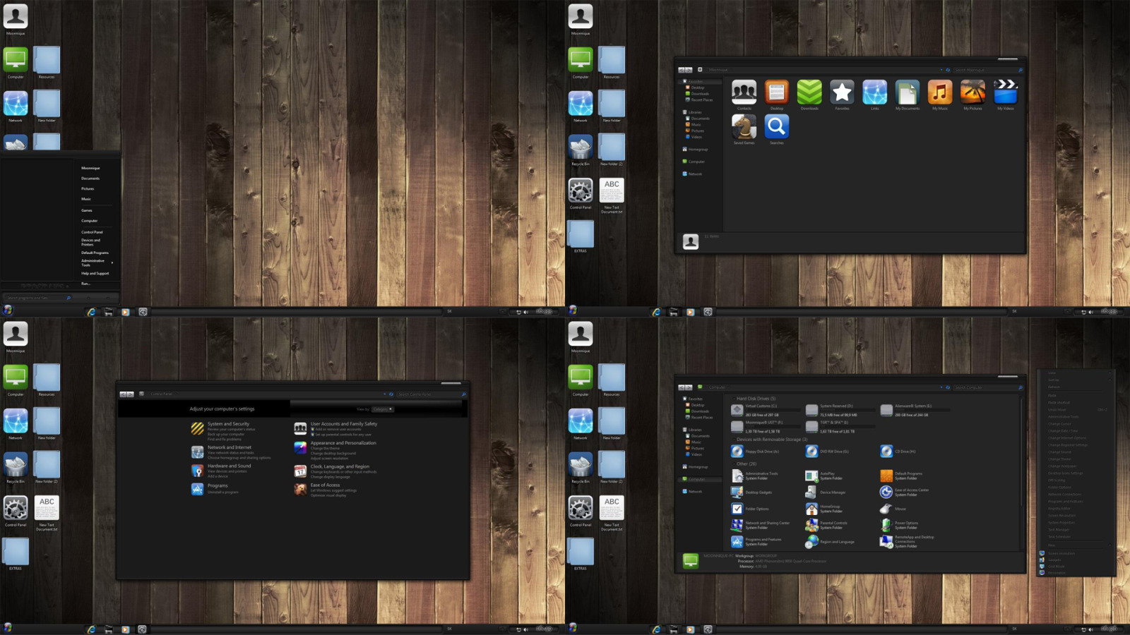Open the Searches magnifier folder icon
The image size is (1130, 635).
(x=776, y=127)
